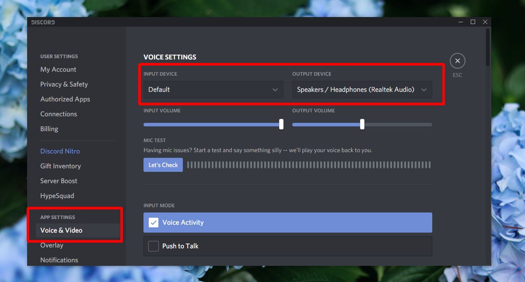Image resolution: width=525 pixels, height=282 pixels.
Task: Click Let's Check mic test button
Action: tap(163, 165)
